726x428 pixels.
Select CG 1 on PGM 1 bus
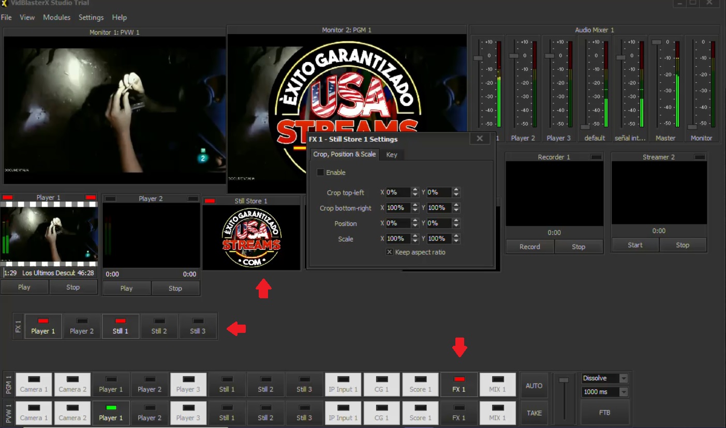tap(382, 385)
